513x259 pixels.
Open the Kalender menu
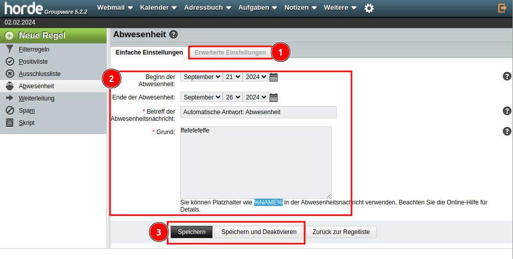coord(158,8)
